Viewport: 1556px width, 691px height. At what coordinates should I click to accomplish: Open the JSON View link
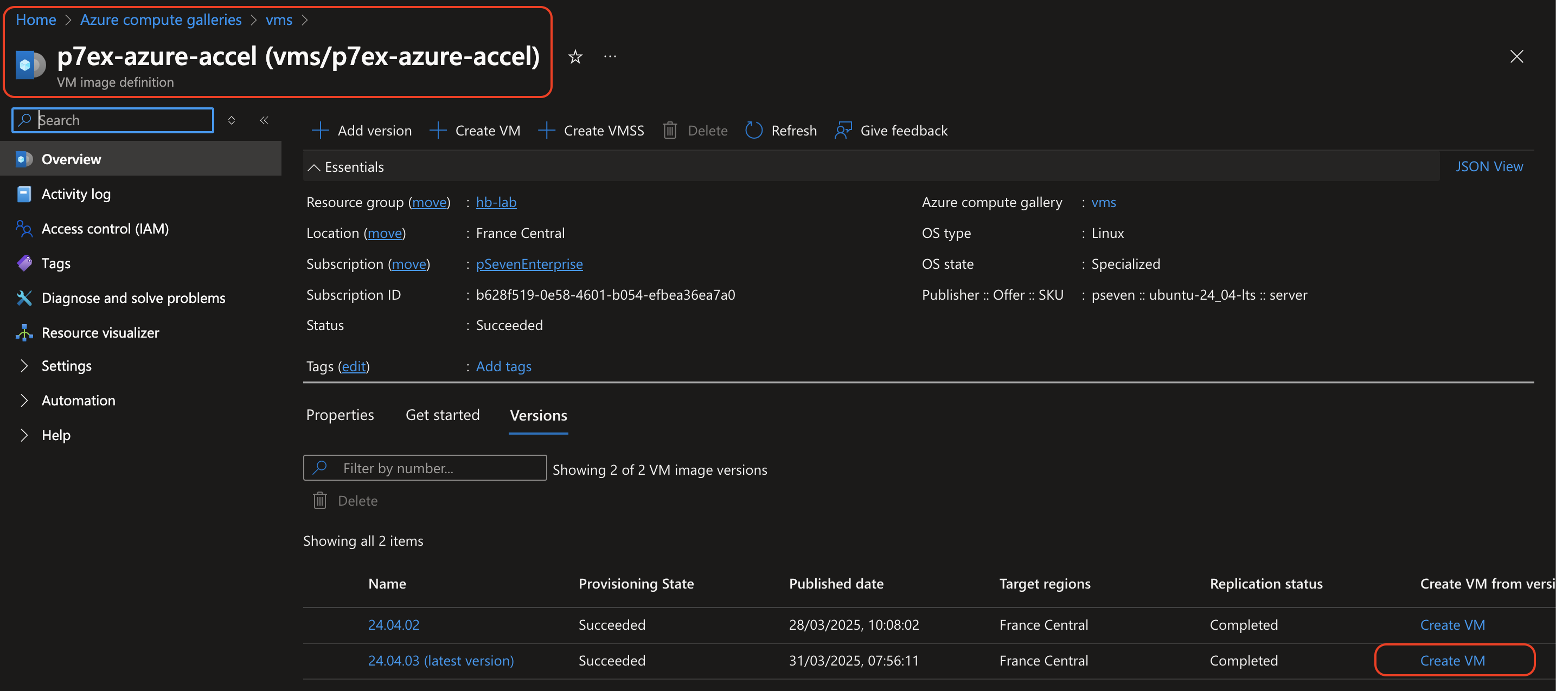point(1488,166)
